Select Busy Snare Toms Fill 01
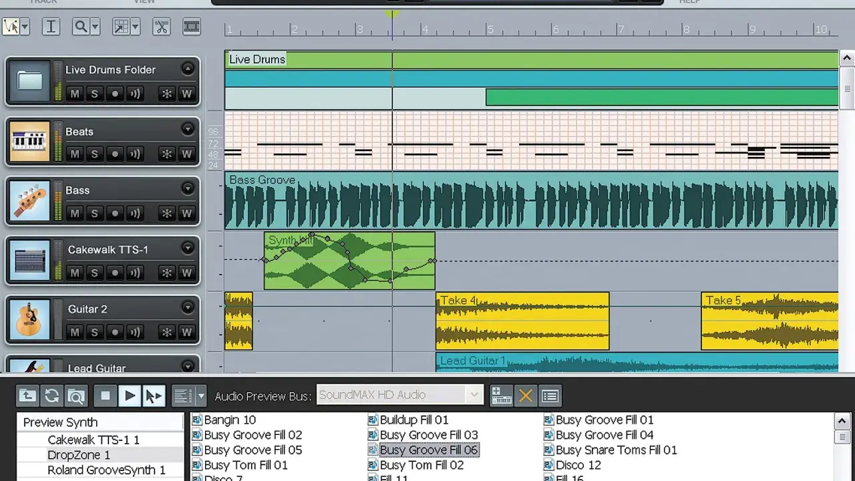Screen dimensions: 855x481 coord(616,450)
